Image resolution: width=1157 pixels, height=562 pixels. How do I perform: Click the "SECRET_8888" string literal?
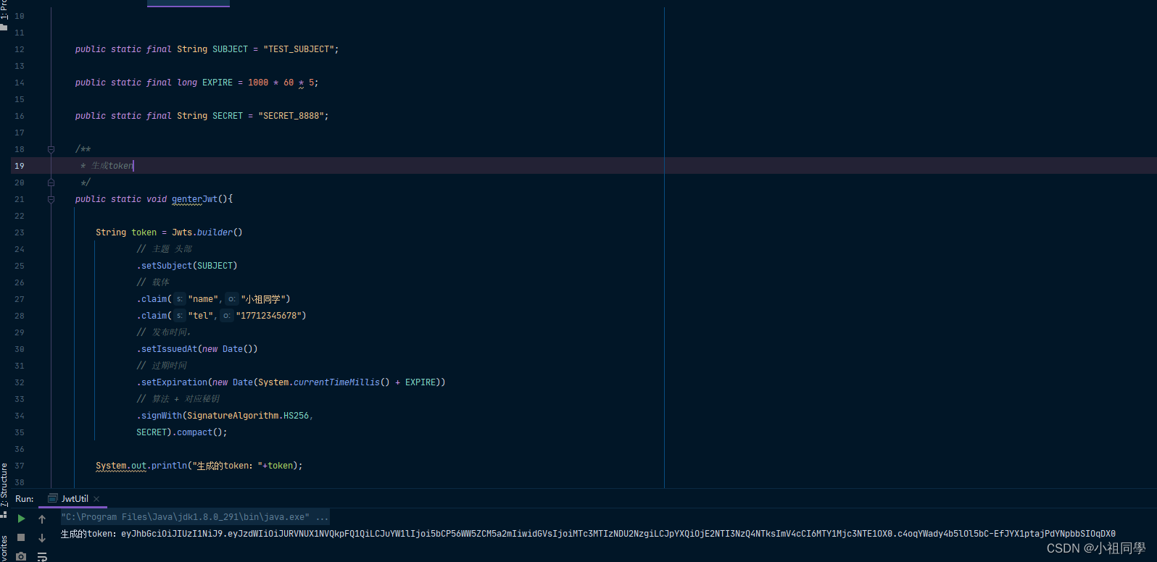coord(291,116)
